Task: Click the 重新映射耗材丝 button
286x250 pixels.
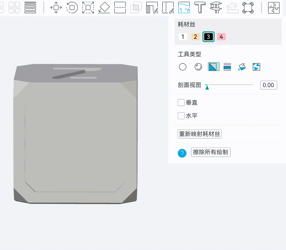Action: coord(200,134)
